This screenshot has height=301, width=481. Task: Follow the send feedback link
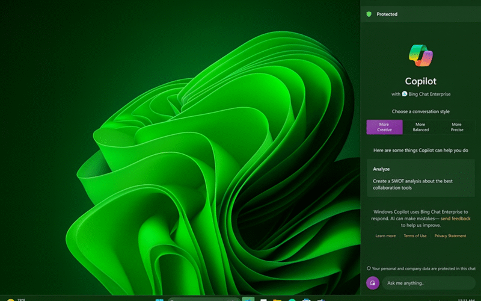(455, 219)
